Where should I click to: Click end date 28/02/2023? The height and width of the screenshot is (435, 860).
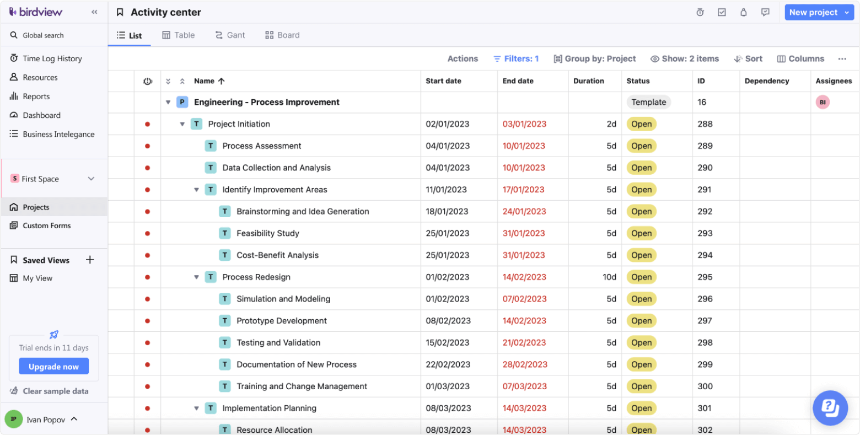[x=525, y=364]
